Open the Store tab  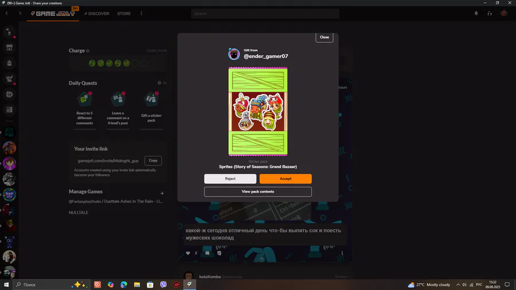click(x=124, y=14)
